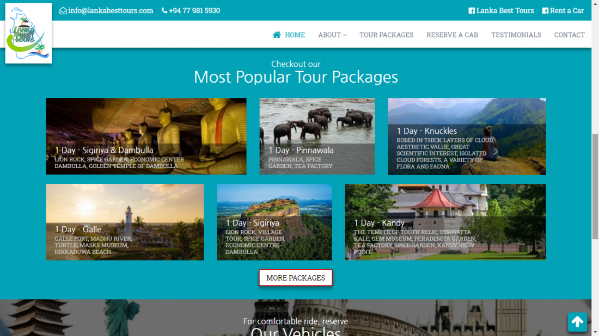Expand the About menu chevron

(345, 35)
